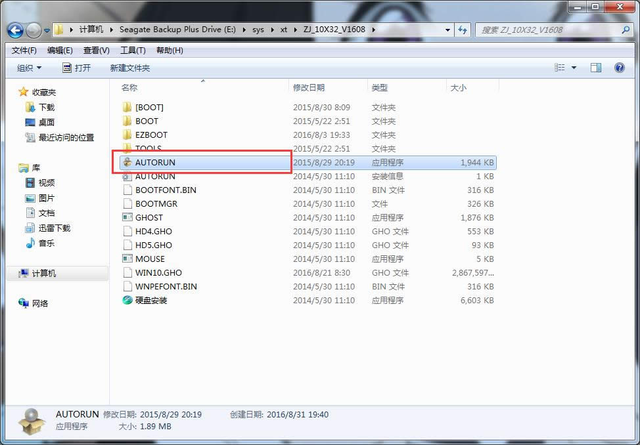Select the BOOT folder icon

pos(127,121)
